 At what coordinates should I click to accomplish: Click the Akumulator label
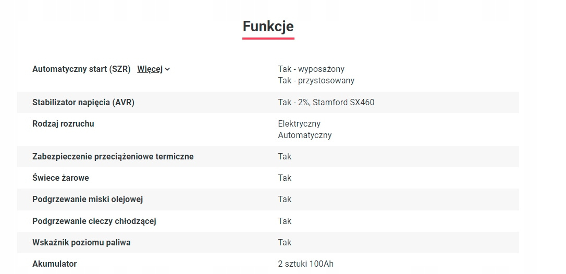[x=54, y=264]
